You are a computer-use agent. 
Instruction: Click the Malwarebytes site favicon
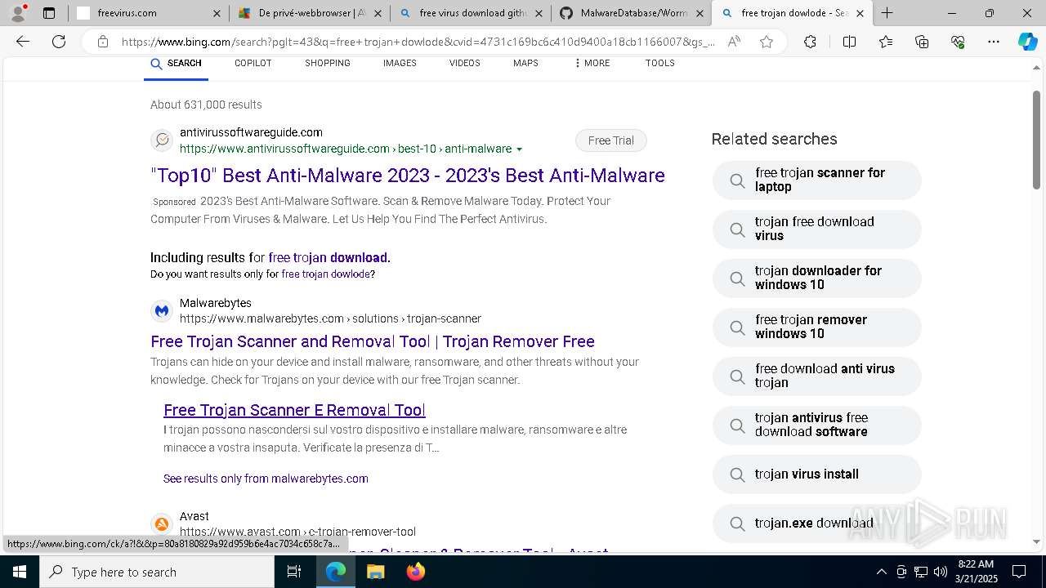pyautogui.click(x=162, y=310)
